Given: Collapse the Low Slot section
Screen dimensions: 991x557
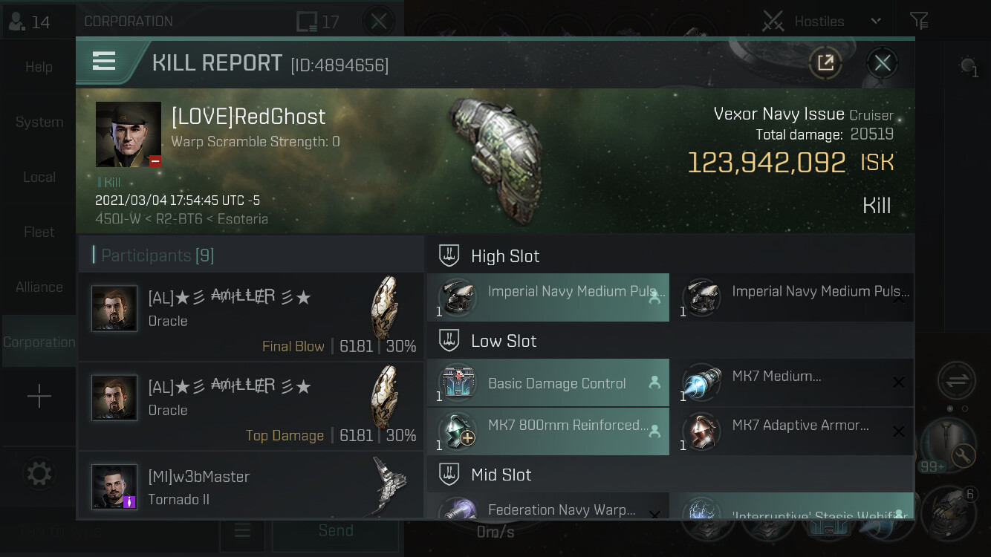Looking at the screenshot, I should click(x=670, y=341).
